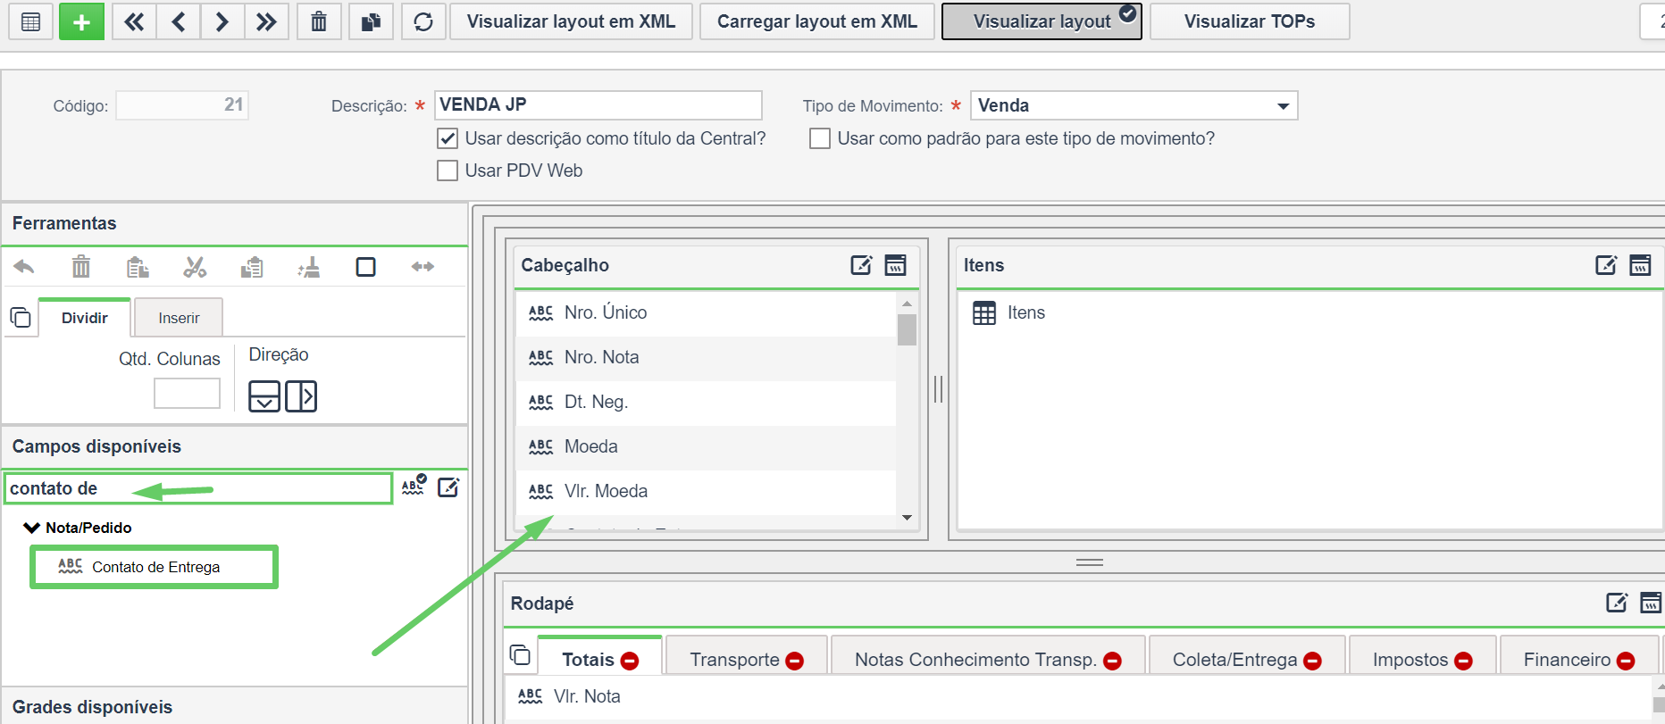Remove the Impostos tab red minus
Screen dimensions: 1665x724
coord(1463,661)
